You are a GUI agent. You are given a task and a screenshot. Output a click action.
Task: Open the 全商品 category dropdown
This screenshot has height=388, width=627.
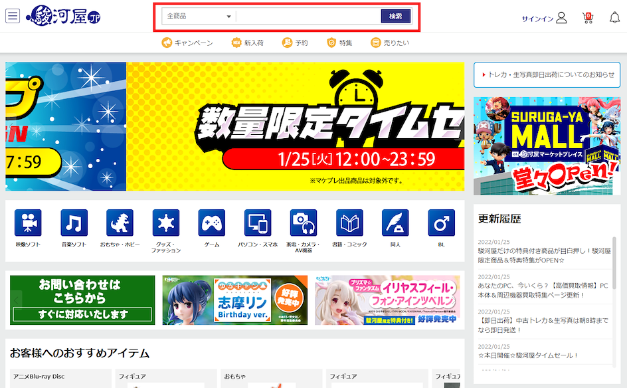[x=199, y=17]
